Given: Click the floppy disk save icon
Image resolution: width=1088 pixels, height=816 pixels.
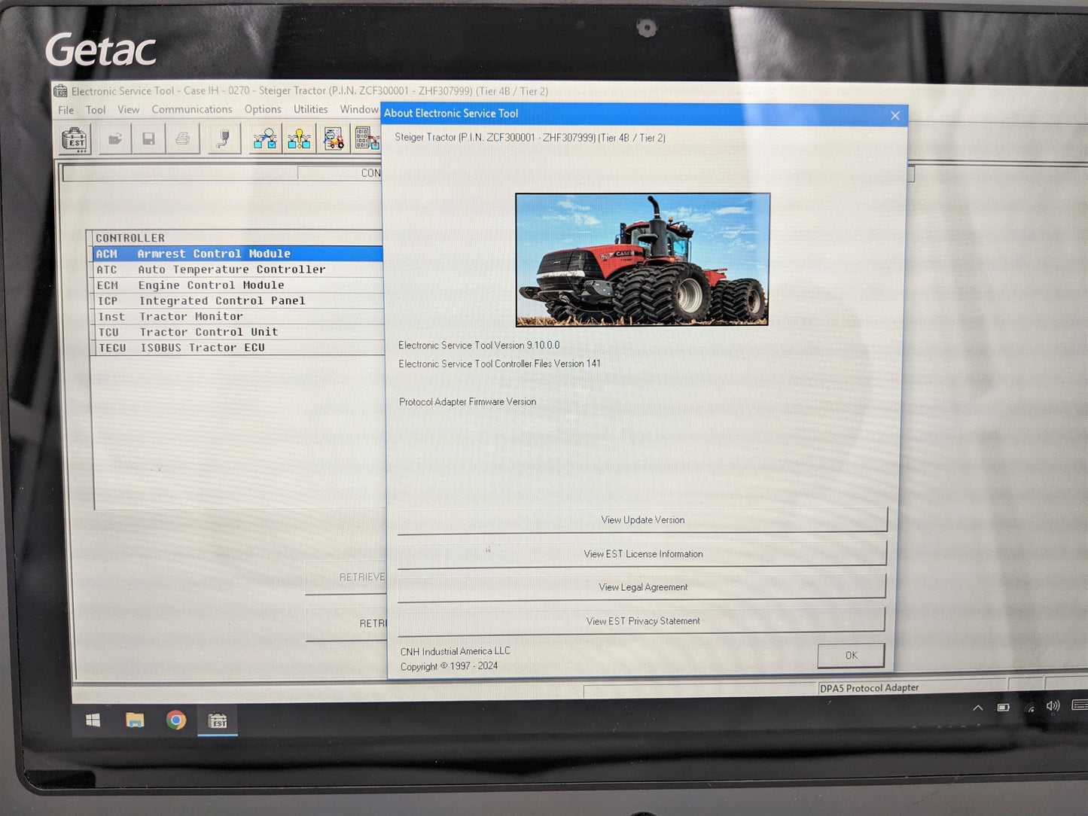Looking at the screenshot, I should pos(148,139).
